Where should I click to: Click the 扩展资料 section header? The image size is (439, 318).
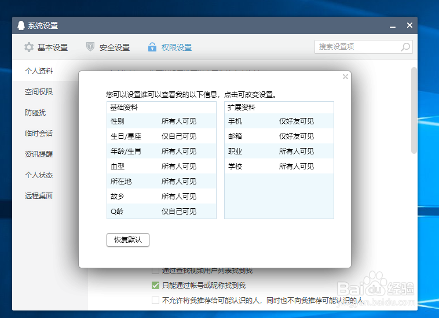pyautogui.click(x=242, y=108)
